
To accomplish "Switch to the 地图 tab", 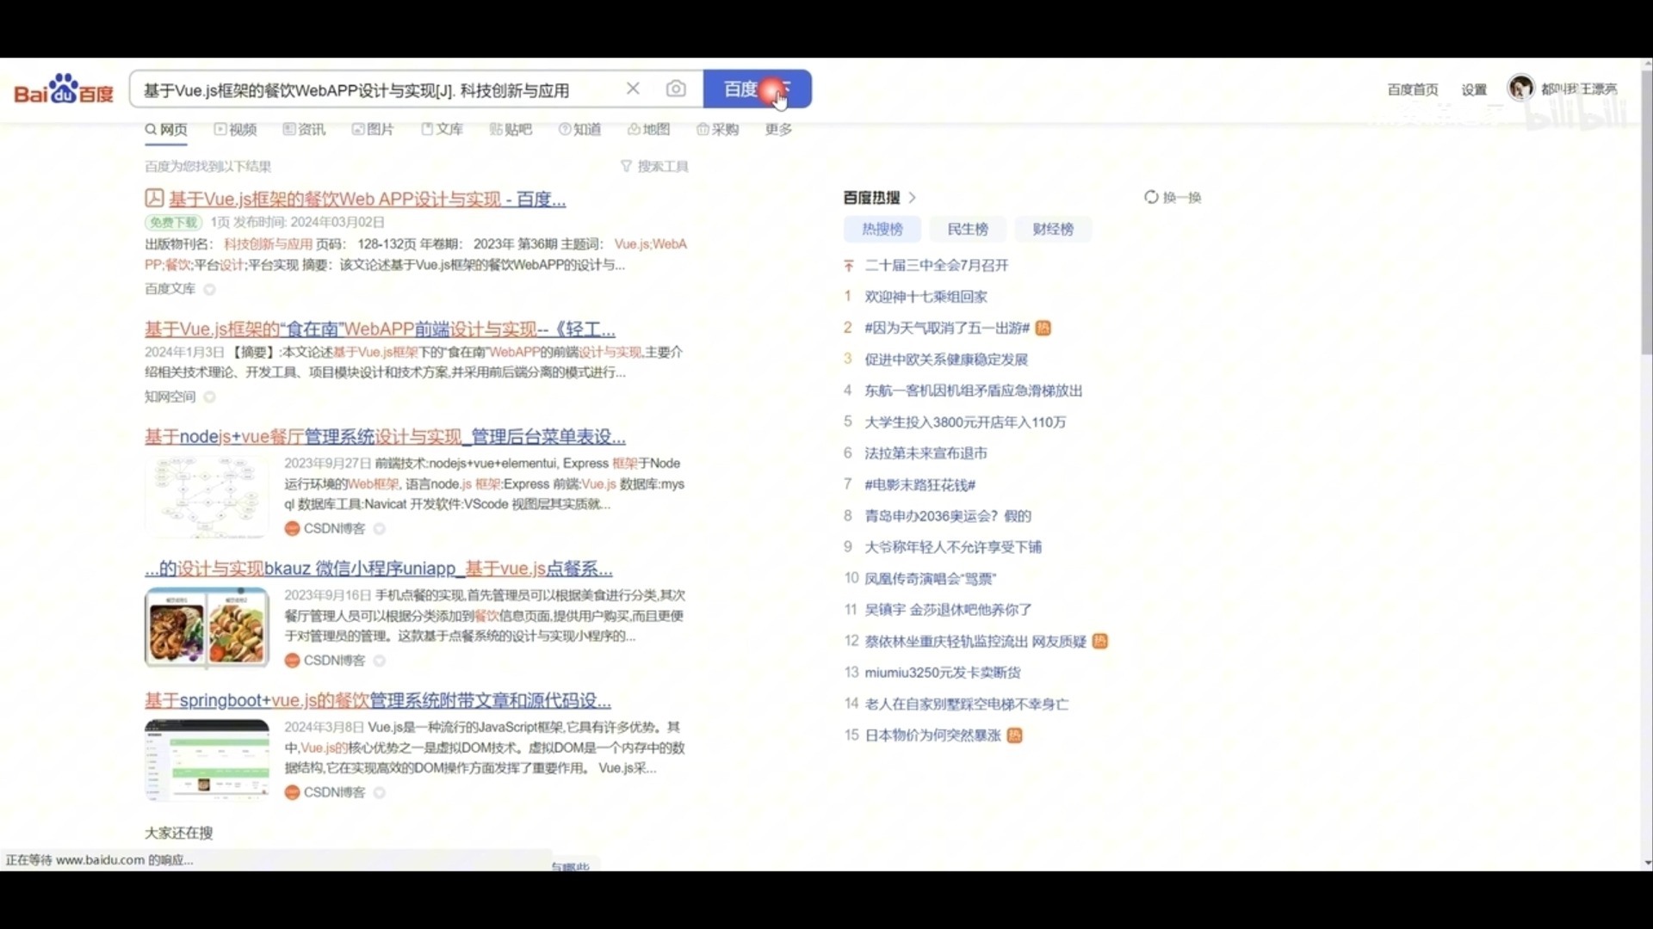I will [x=649, y=130].
